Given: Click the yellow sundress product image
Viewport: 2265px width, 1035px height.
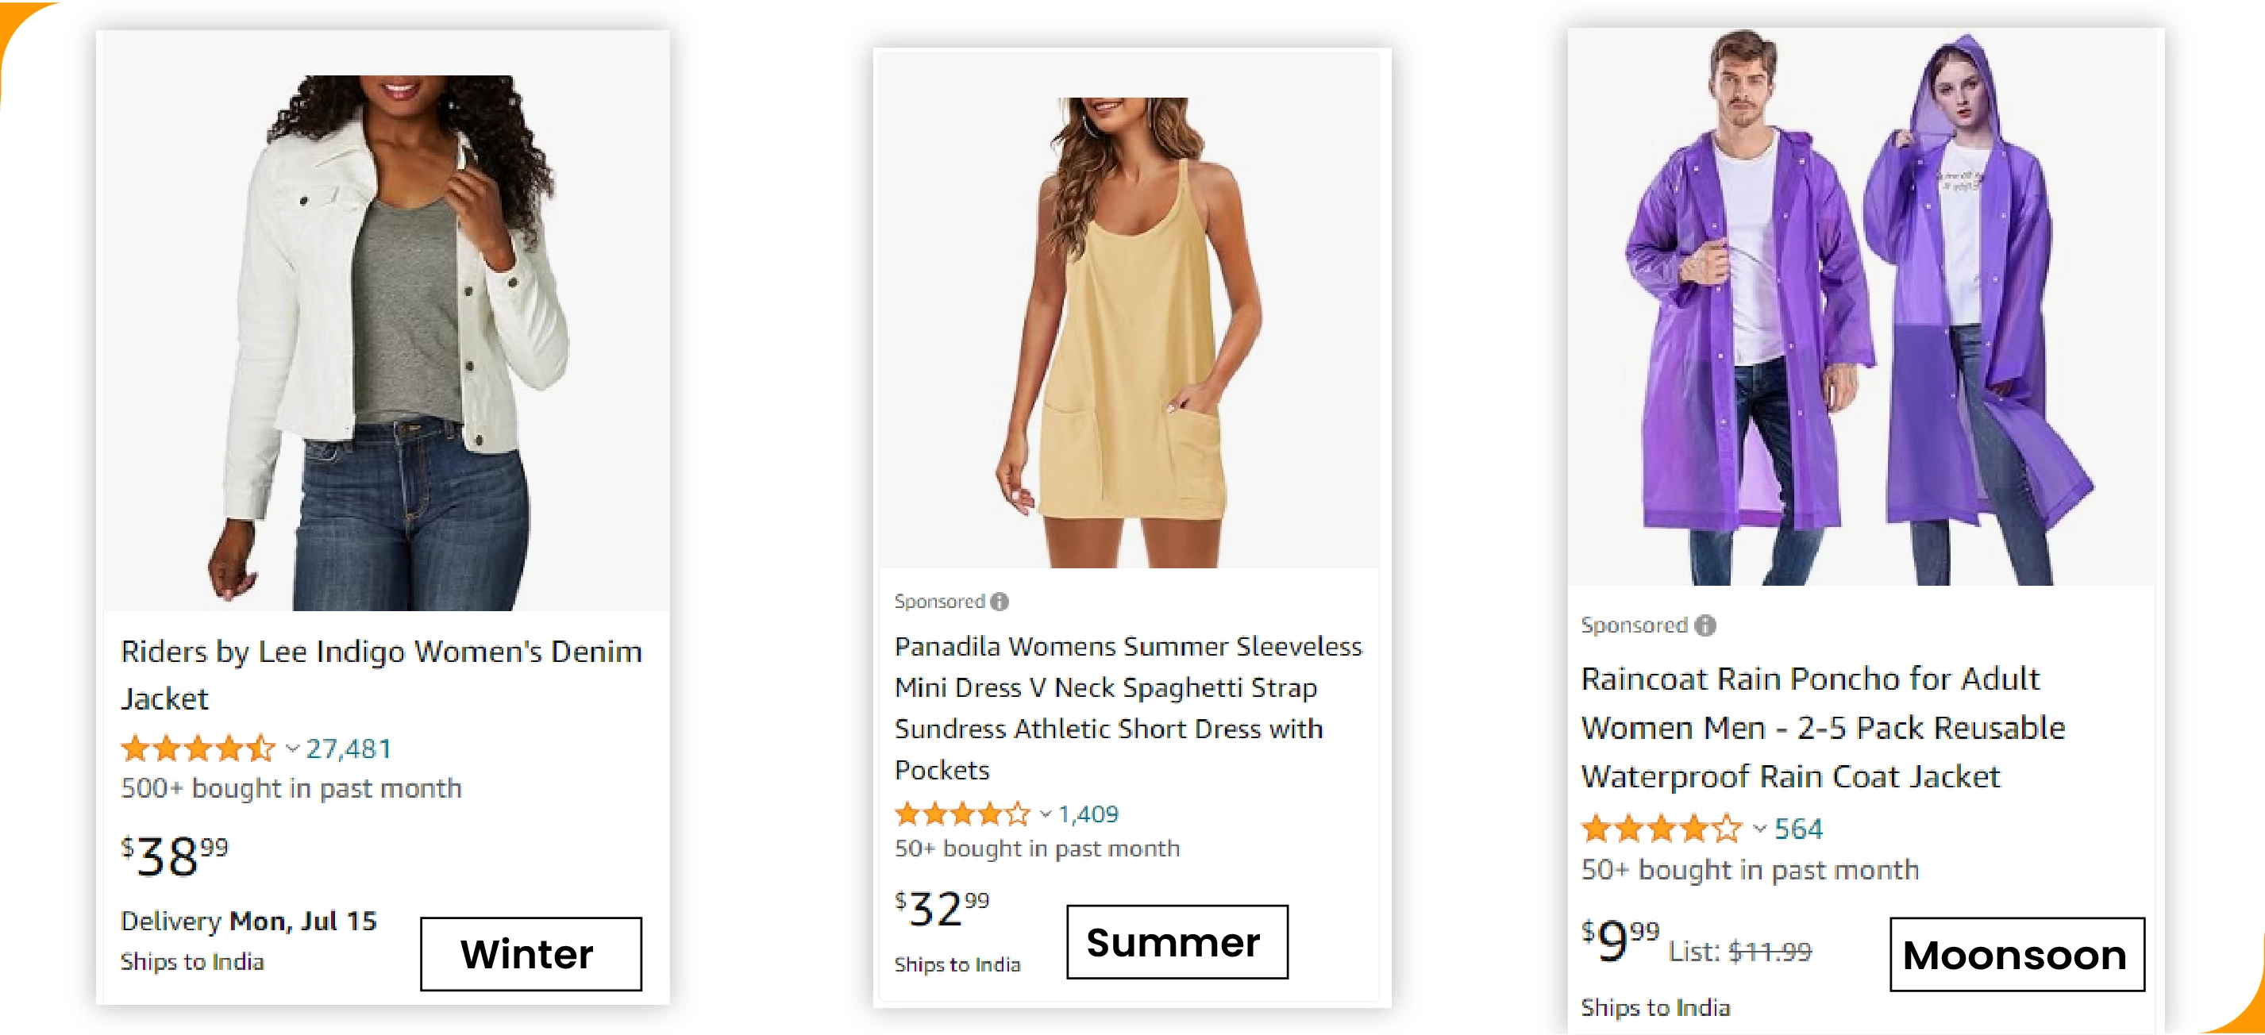Looking at the screenshot, I should [x=1128, y=333].
